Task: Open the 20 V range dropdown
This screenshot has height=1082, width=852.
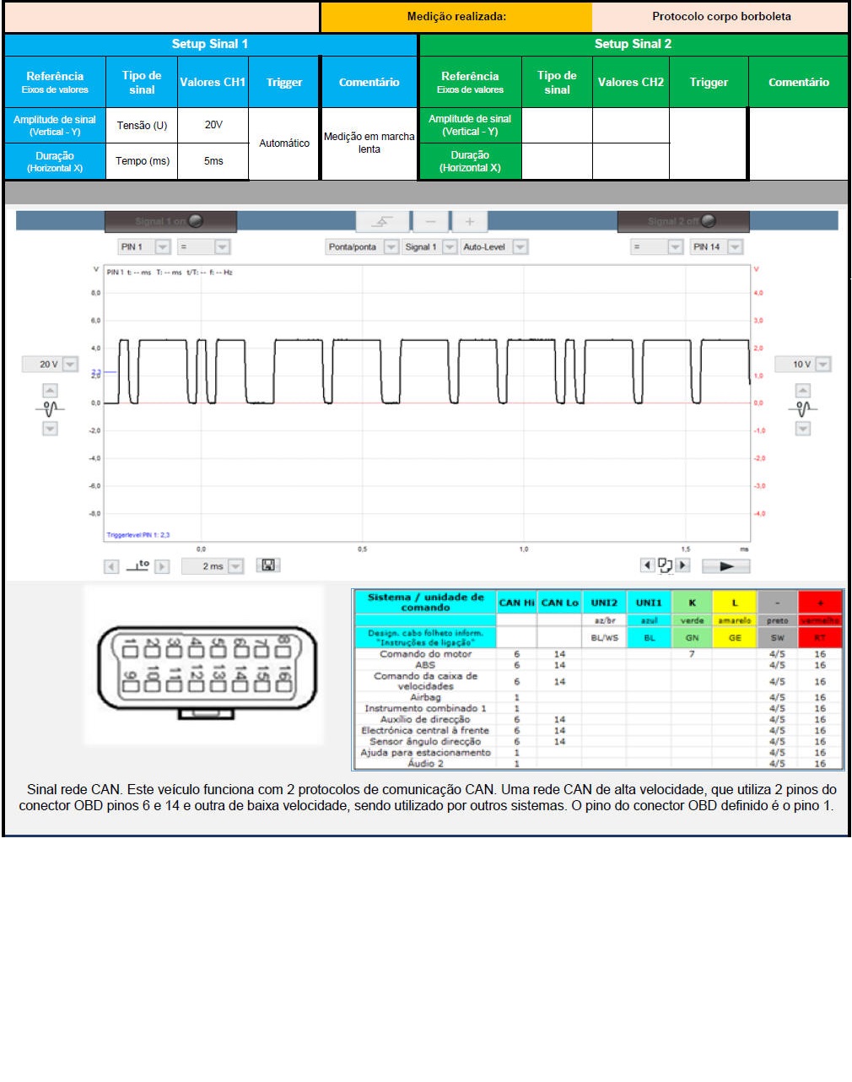Action: pos(70,365)
